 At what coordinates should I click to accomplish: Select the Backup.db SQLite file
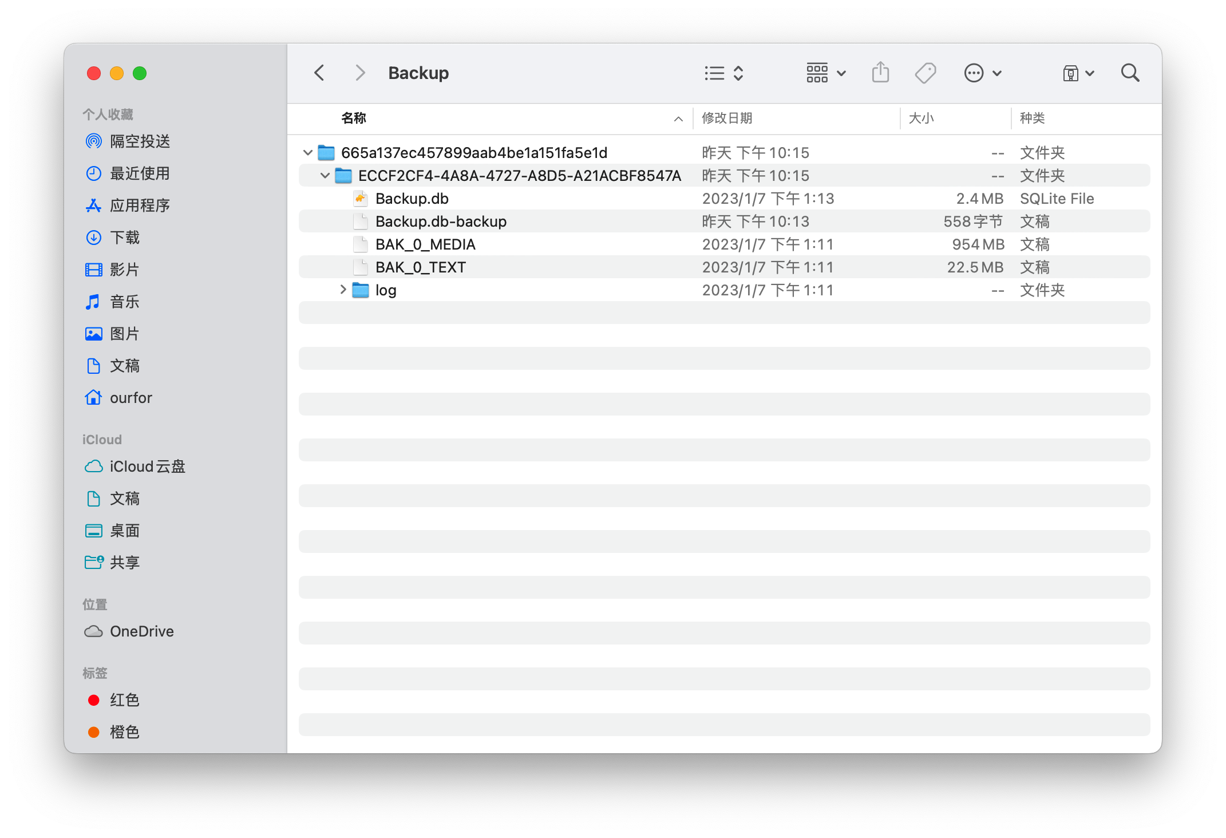(412, 199)
